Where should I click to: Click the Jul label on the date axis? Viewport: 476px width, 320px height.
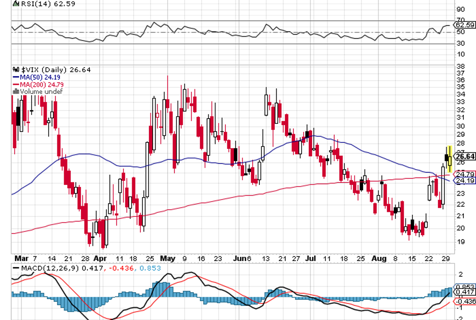(x=310, y=258)
